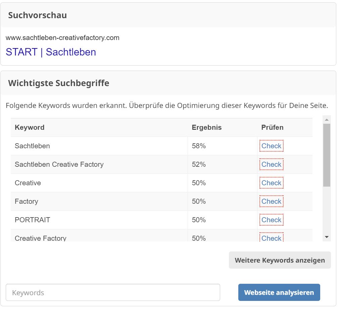341x311 pixels.
Task: Click Check link in the Creative row
Action: [271, 183]
